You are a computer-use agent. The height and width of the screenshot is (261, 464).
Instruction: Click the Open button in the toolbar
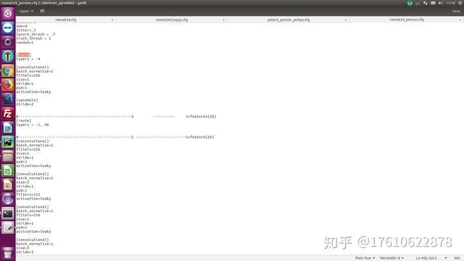point(24,11)
